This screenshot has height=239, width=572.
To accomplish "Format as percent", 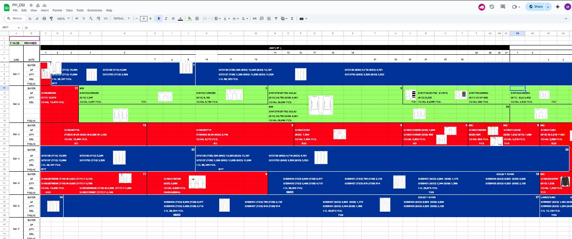I will click(x=84, y=19).
